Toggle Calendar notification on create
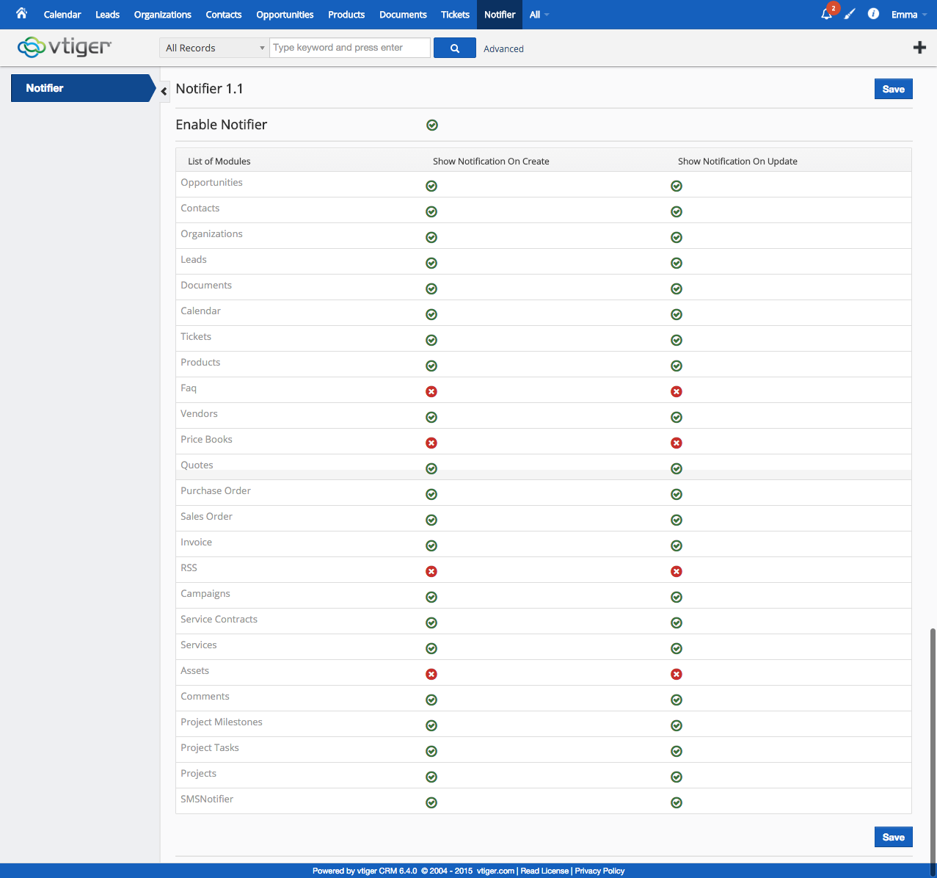The height and width of the screenshot is (878, 937). (x=431, y=315)
